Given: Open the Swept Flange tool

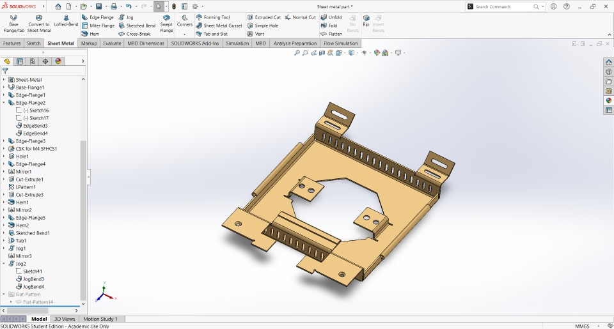Looking at the screenshot, I should [x=166, y=24].
